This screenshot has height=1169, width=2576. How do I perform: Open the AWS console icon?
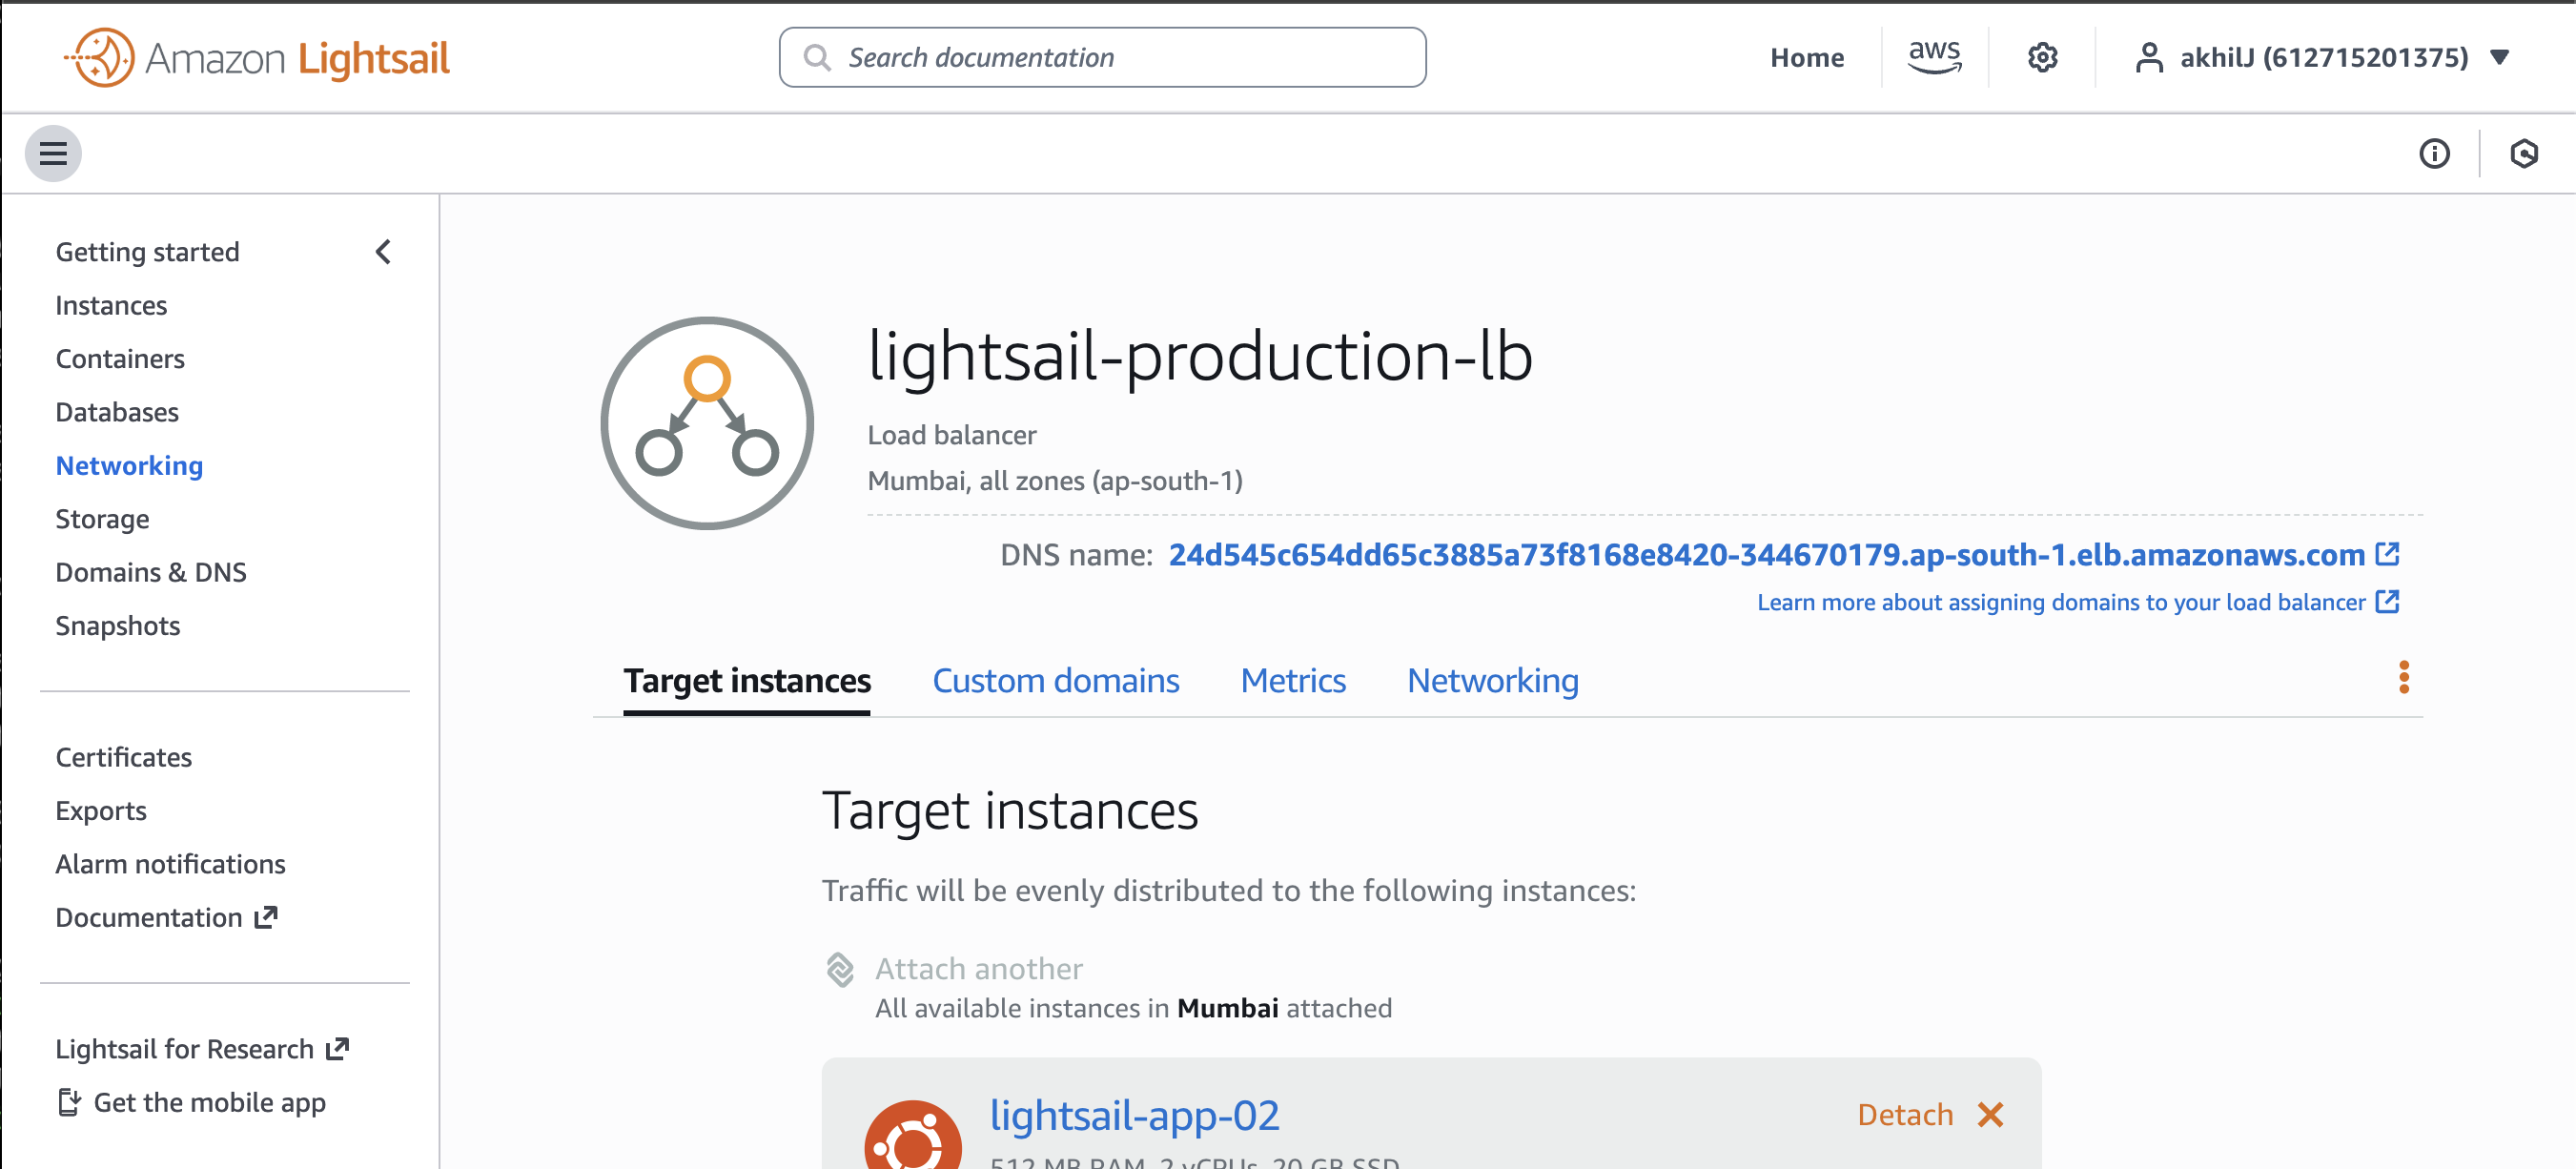pos(1934,57)
